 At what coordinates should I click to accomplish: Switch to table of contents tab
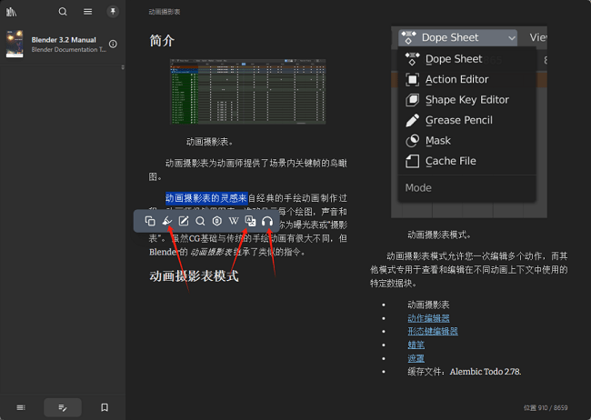(x=21, y=407)
